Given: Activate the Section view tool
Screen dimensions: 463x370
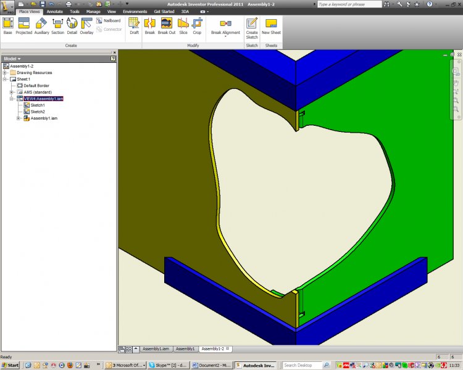Looking at the screenshot, I should tap(57, 26).
